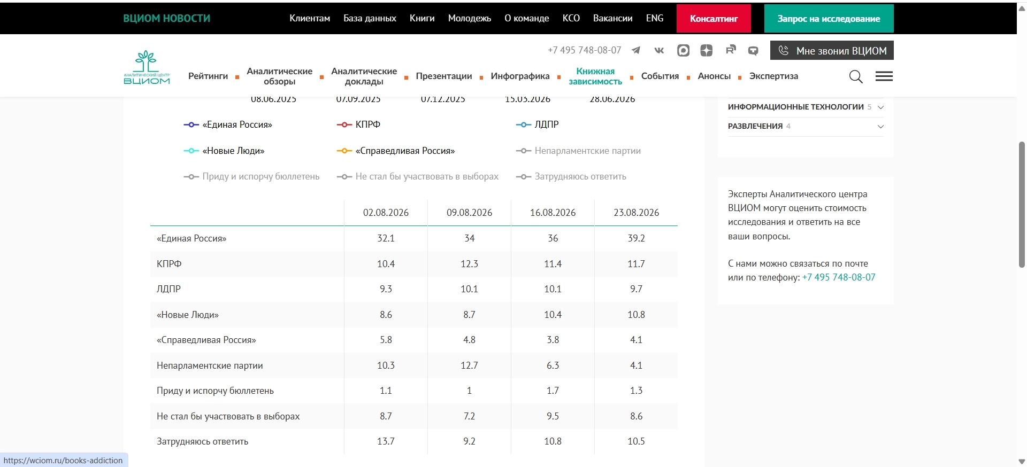Click the Запрос на исследование button
1027x467 pixels.
pyautogui.click(x=829, y=18)
